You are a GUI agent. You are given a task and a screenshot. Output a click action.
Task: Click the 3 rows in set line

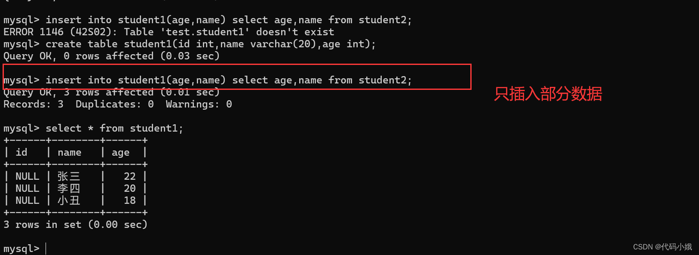click(75, 224)
